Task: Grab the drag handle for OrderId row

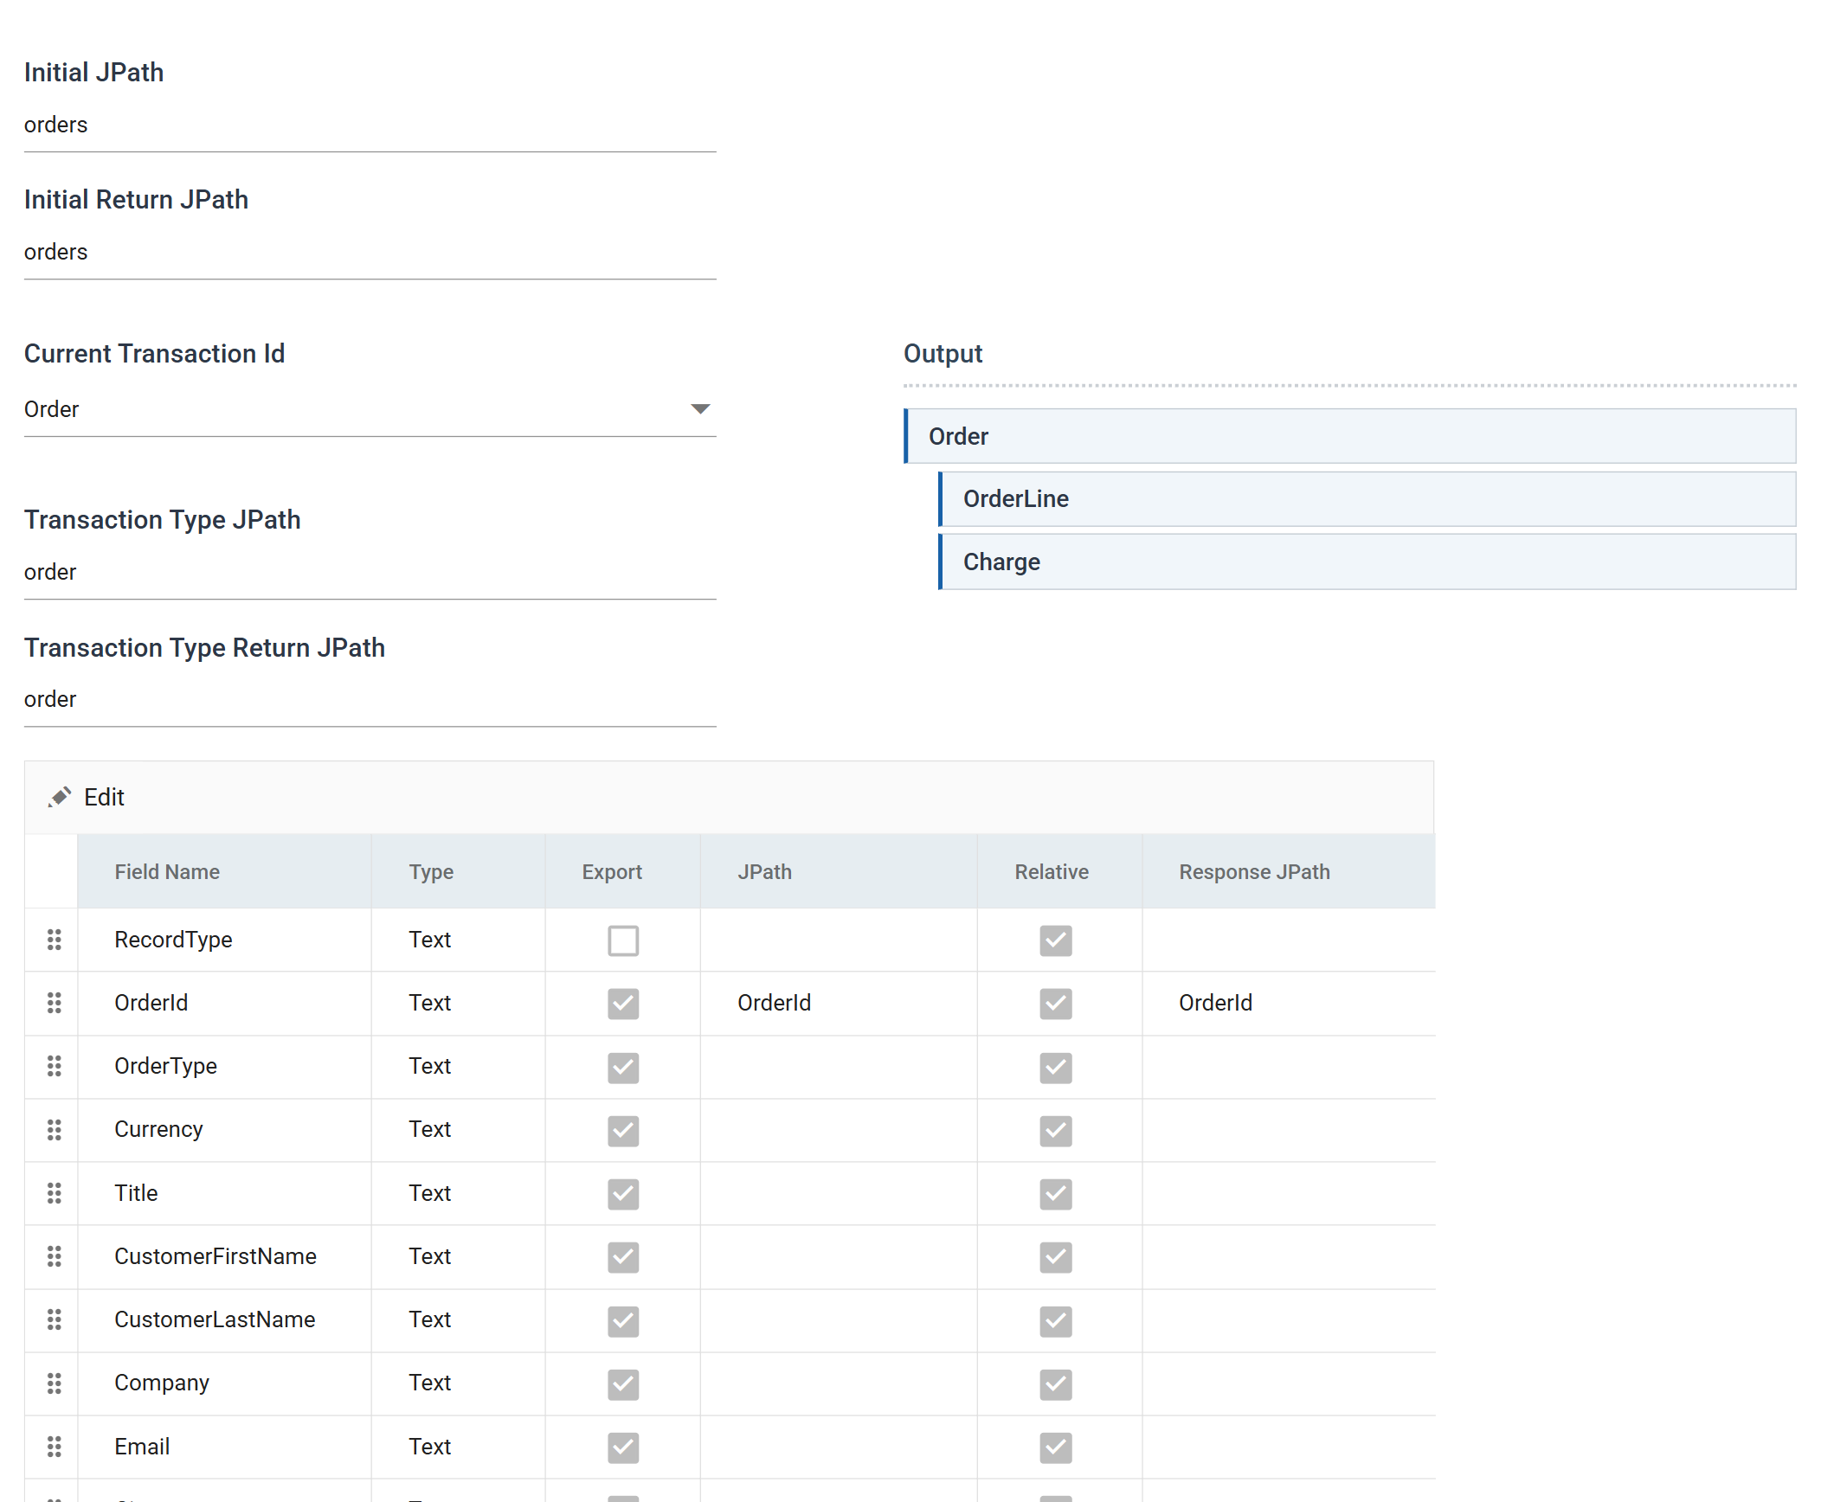Action: (x=54, y=1003)
